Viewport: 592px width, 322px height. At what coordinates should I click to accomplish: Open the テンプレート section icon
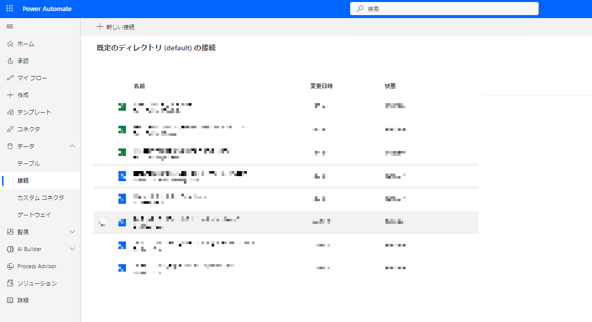pyautogui.click(x=10, y=112)
